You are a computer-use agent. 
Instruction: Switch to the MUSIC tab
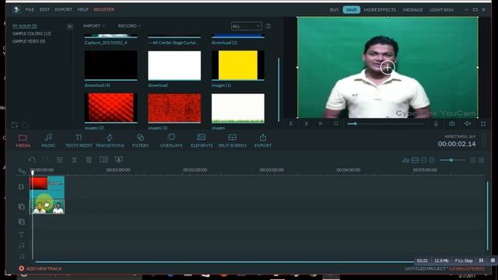(x=48, y=141)
